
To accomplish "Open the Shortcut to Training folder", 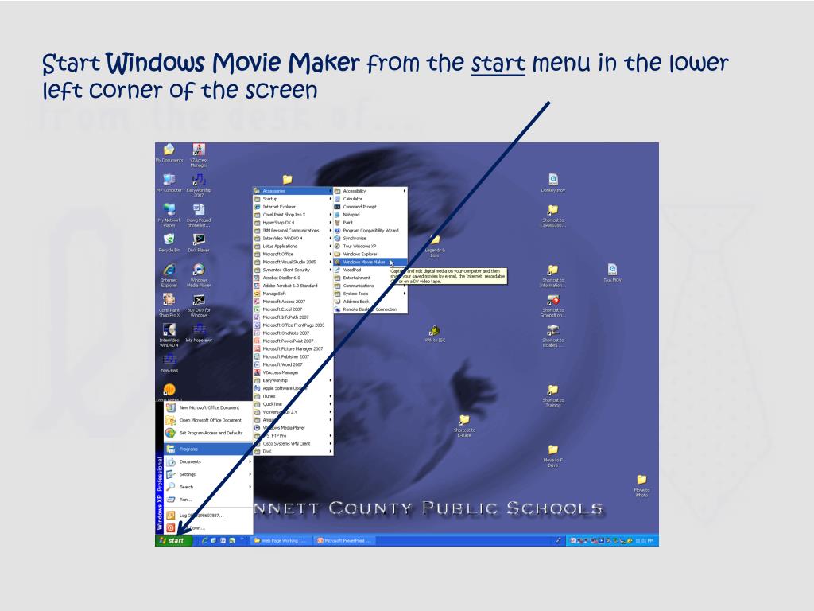I will click(x=553, y=396).
